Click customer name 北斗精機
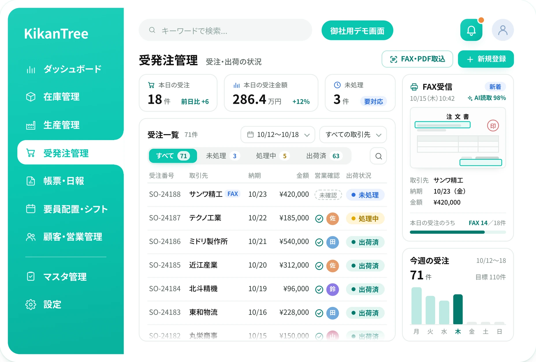This screenshot has height=362, width=536. click(203, 289)
